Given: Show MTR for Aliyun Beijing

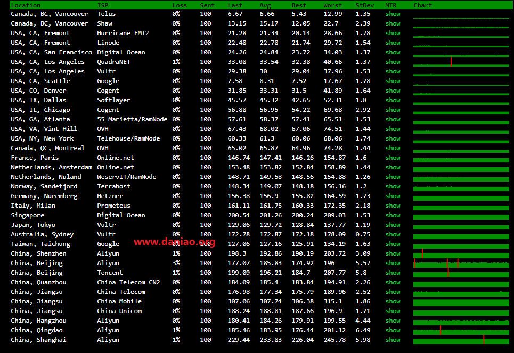Looking at the screenshot, I should coord(393,263).
